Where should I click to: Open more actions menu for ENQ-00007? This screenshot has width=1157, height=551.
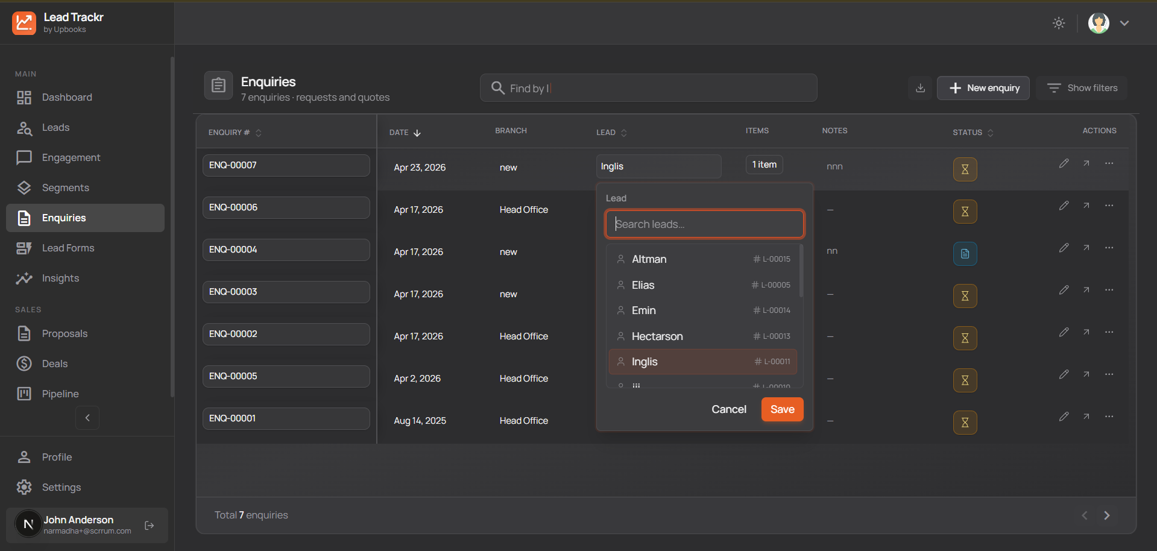point(1109,163)
